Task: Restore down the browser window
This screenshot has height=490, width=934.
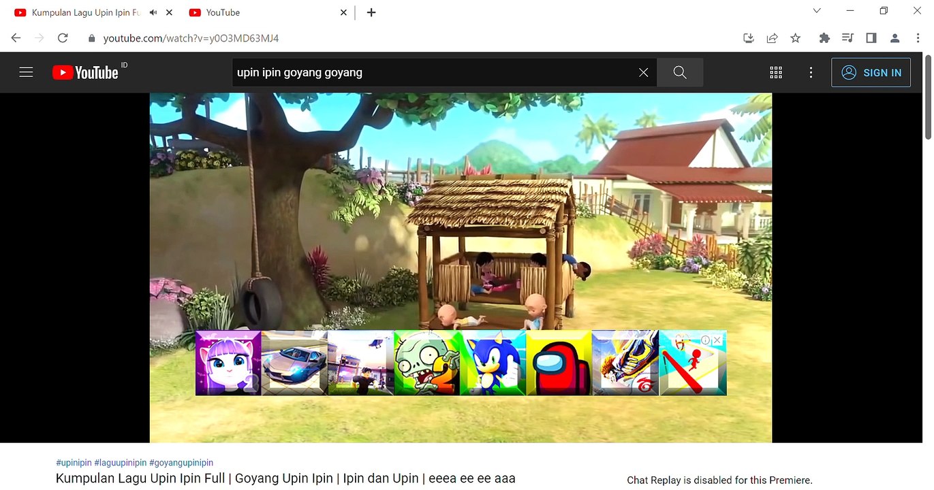Action: (884, 11)
